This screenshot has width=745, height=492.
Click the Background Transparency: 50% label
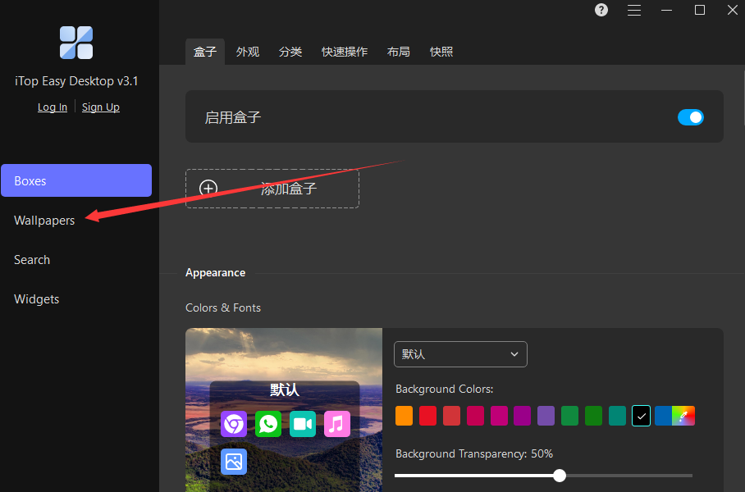point(474,454)
